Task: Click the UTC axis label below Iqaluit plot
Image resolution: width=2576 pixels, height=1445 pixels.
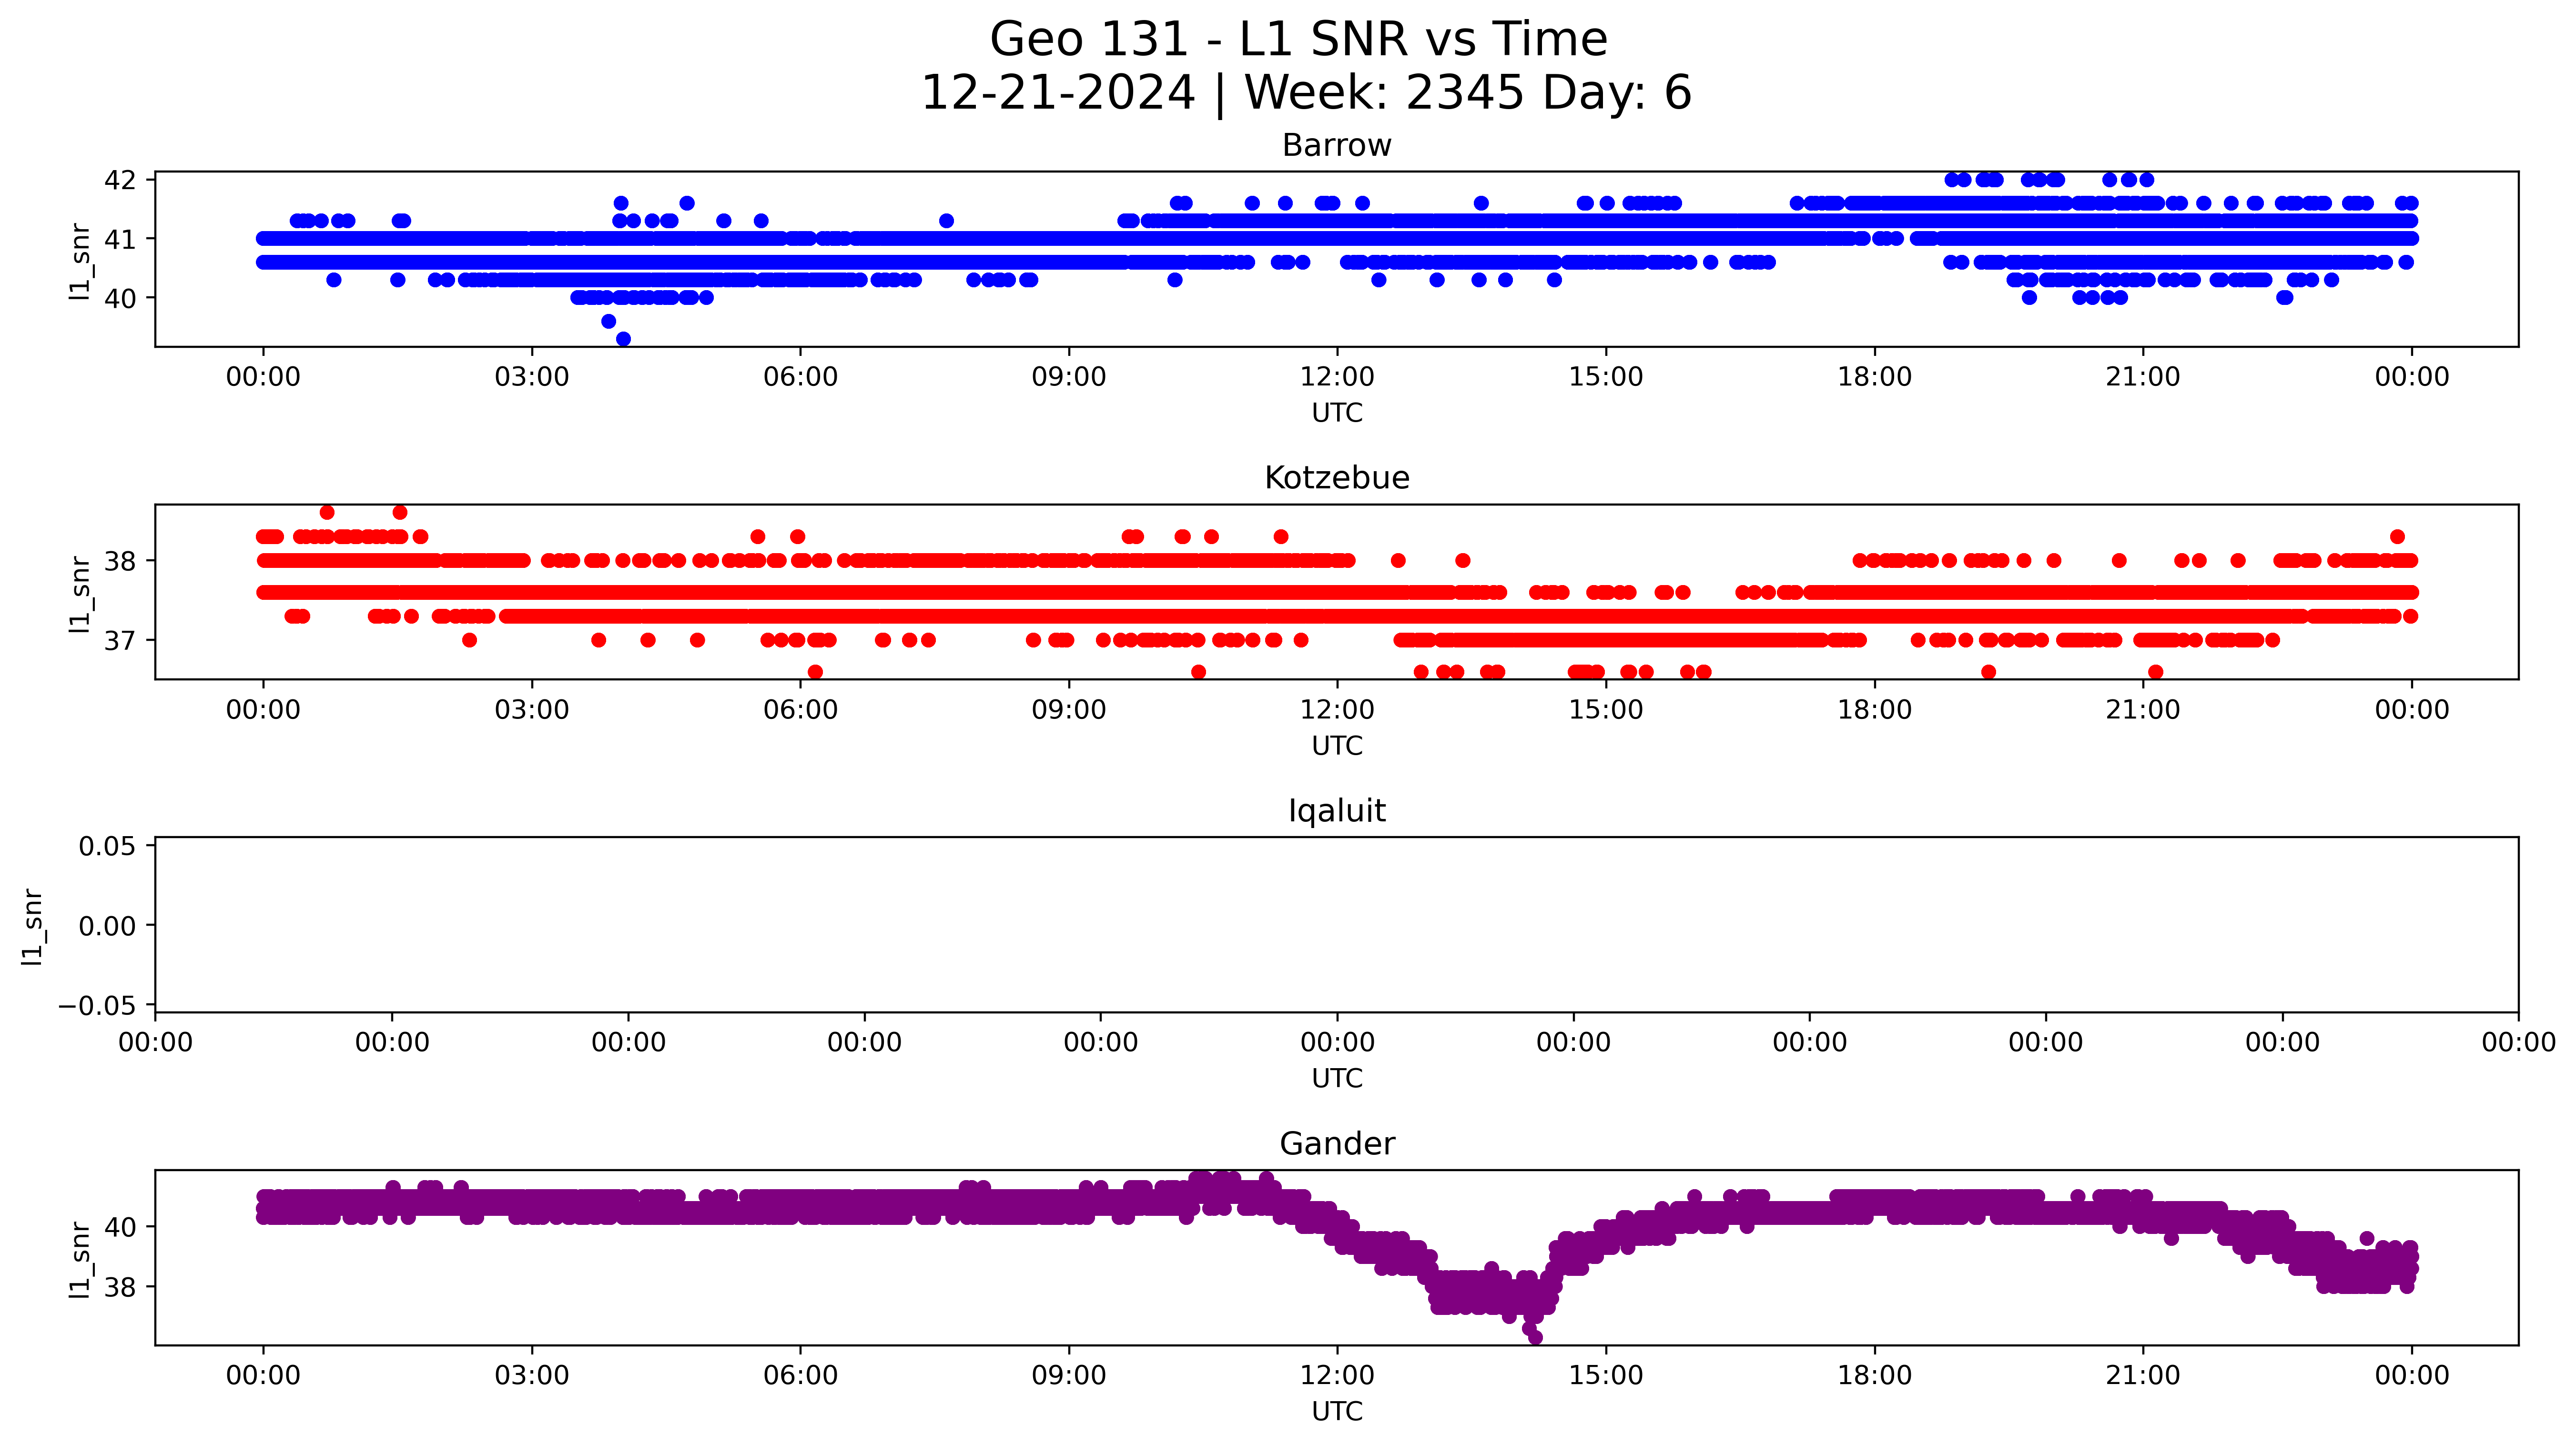Action: (x=1336, y=1079)
